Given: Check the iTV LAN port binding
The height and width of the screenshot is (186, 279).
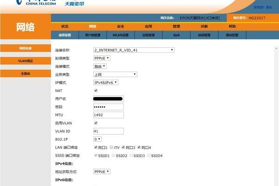Looking at the screenshot, I should point(111,147).
